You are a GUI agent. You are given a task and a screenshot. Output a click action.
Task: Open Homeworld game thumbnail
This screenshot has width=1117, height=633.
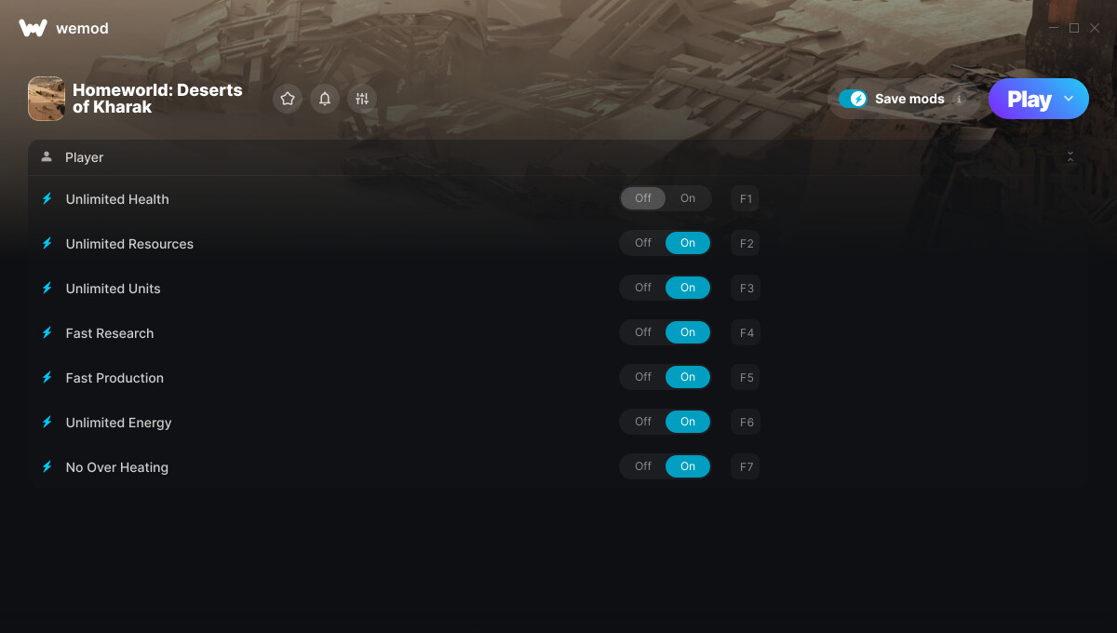[47, 99]
